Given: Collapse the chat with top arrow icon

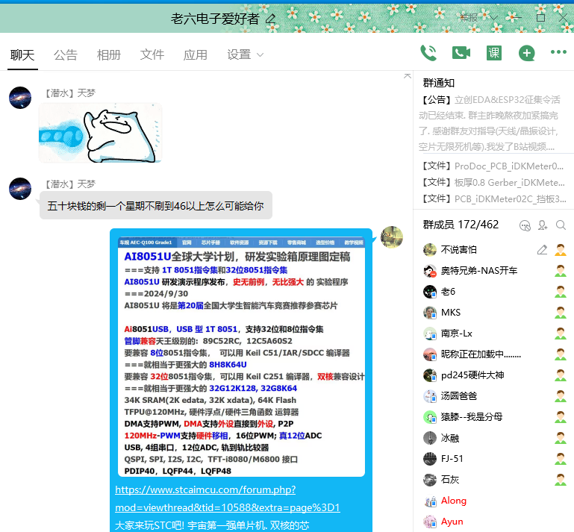Looking at the screenshot, I should tap(407, 76).
